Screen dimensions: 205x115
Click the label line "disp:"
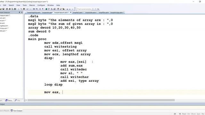click(49, 58)
